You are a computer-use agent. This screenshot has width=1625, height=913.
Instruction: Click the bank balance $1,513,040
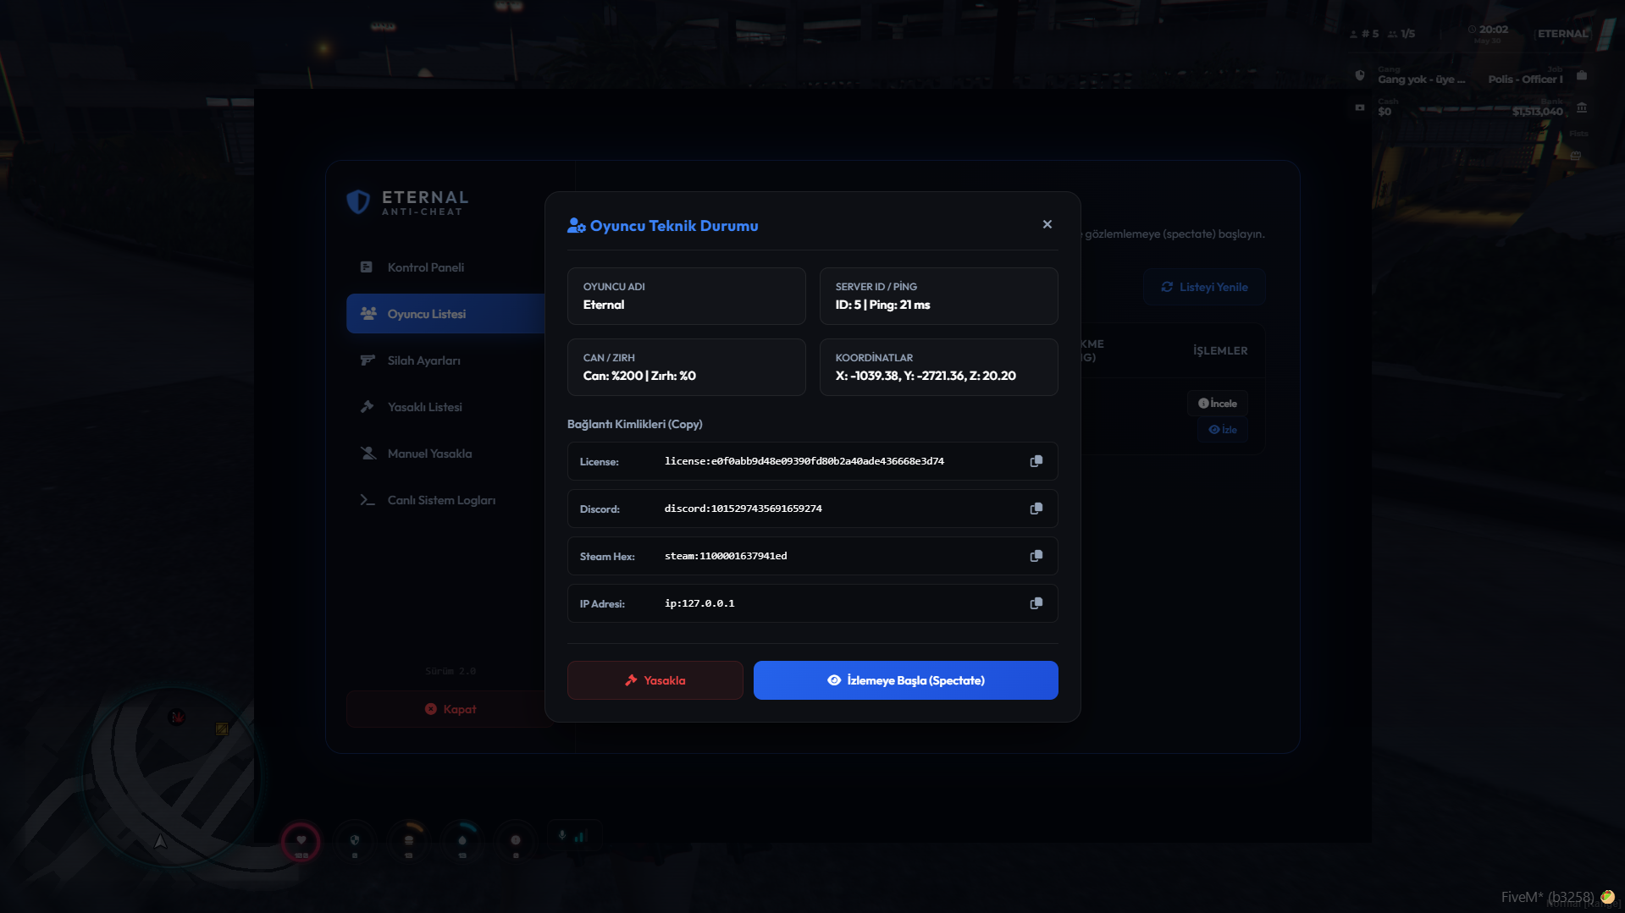(1538, 112)
